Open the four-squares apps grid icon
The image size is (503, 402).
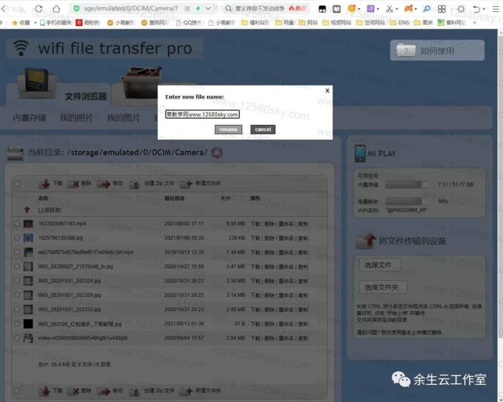(442, 9)
